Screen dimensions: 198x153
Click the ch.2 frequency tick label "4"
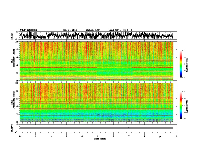(x=17, y=106)
